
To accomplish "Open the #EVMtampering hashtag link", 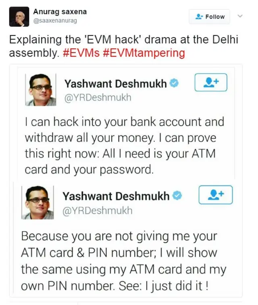I will [144, 53].
